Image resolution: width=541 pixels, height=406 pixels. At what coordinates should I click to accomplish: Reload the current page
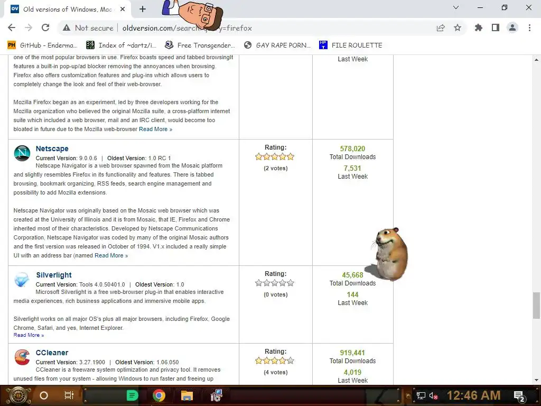click(45, 28)
